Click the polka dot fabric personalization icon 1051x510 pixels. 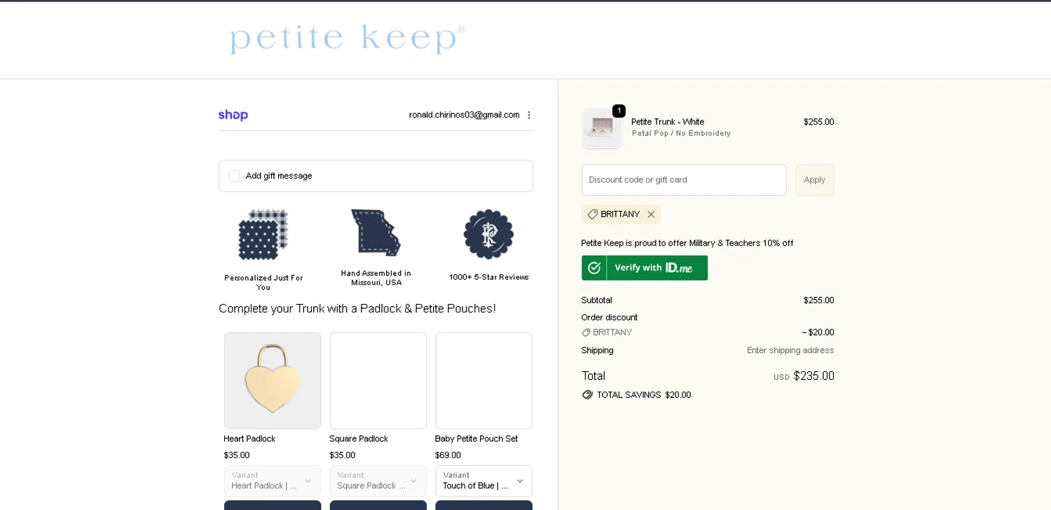coord(263,234)
